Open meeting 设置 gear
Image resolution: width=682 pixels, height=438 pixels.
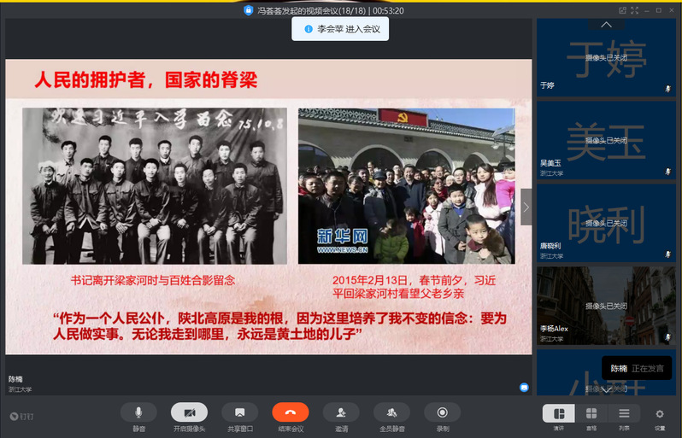click(660, 413)
